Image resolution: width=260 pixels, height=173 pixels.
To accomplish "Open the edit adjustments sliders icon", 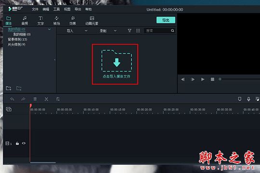I will point(58,99).
